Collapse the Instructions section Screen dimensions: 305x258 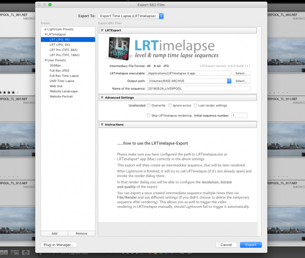tap(102, 124)
